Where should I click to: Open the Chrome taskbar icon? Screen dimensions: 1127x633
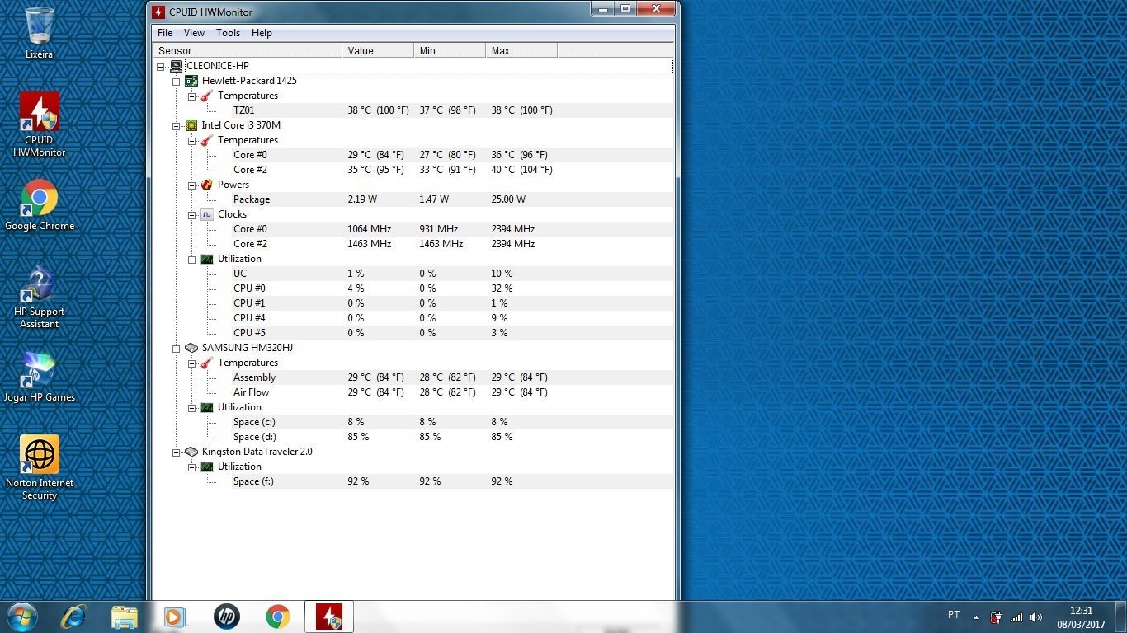[277, 617]
